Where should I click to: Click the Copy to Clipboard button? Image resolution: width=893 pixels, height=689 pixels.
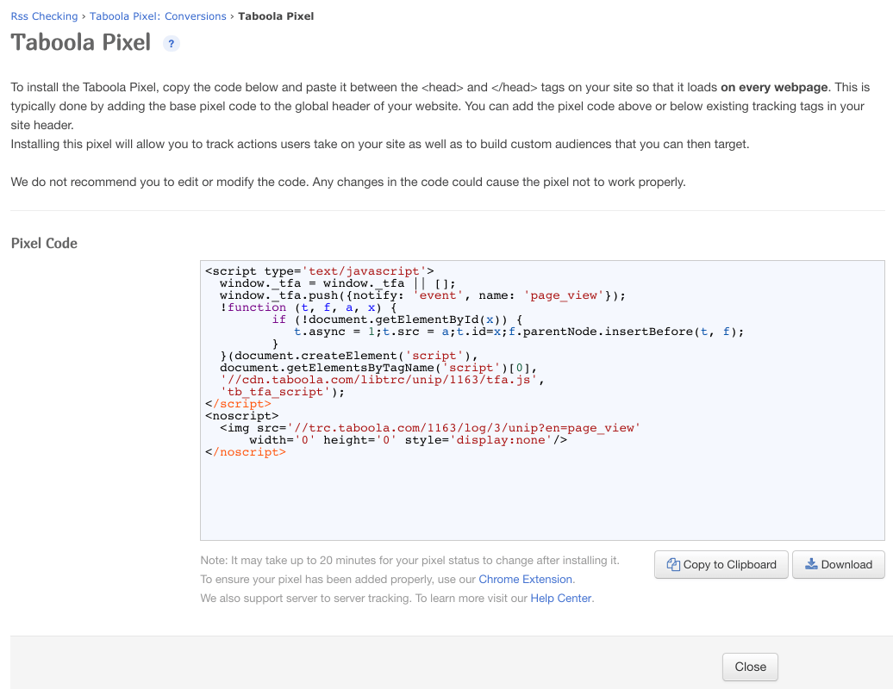tap(721, 564)
